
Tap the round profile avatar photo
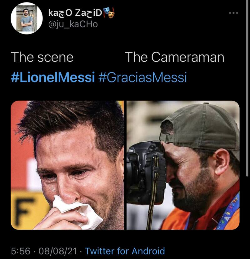pos(27,18)
